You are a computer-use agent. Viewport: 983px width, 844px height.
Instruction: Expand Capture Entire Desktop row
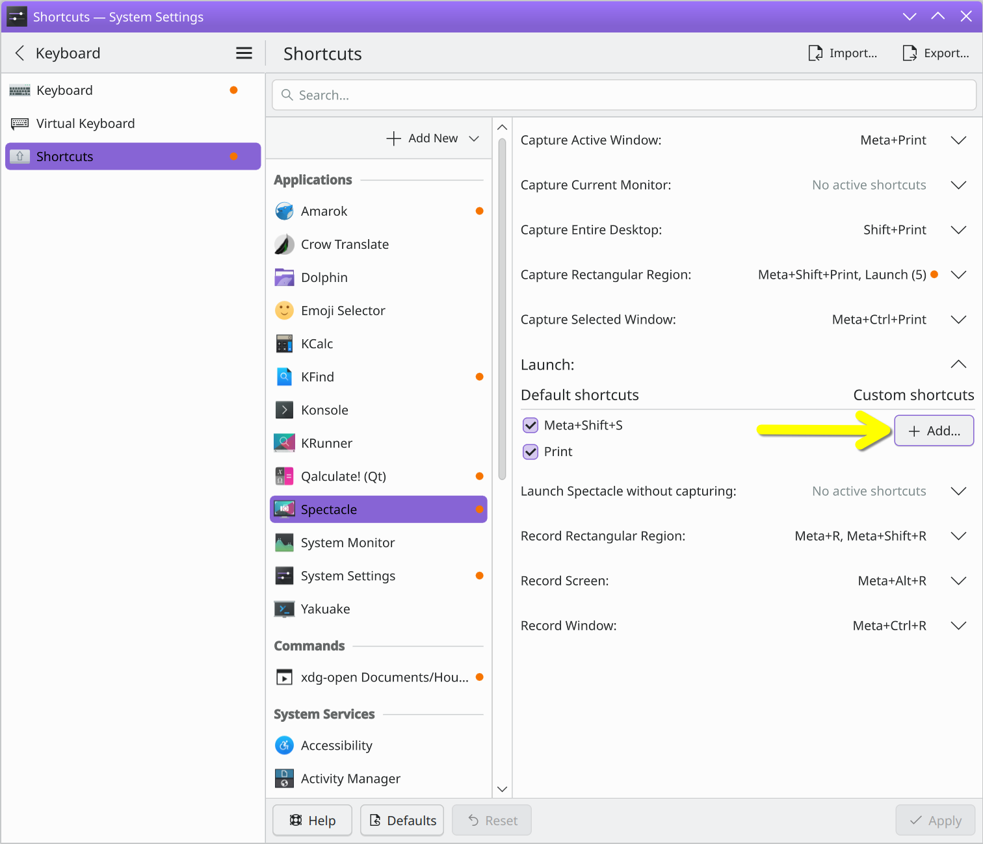pos(958,230)
